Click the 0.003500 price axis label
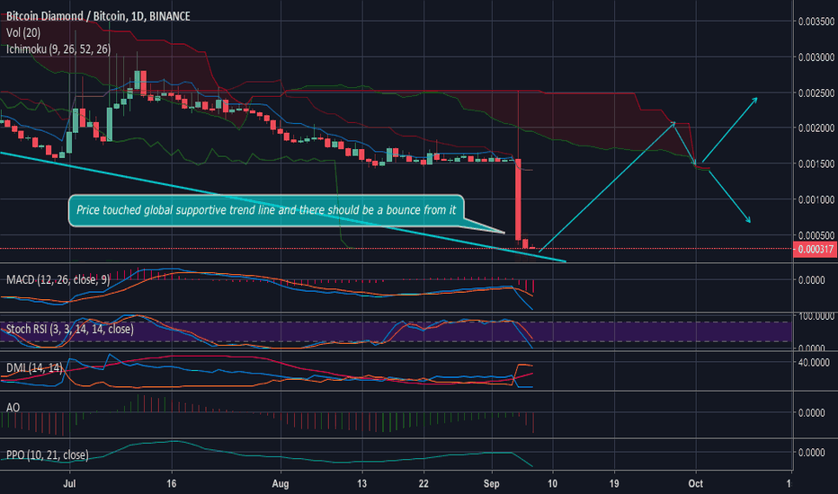Image resolution: width=838 pixels, height=494 pixels. 816,22
